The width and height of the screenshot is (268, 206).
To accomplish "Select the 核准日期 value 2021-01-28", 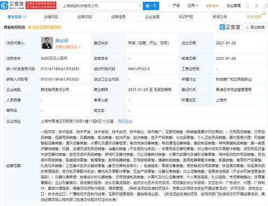I will pyautogui.click(x=226, y=59).
